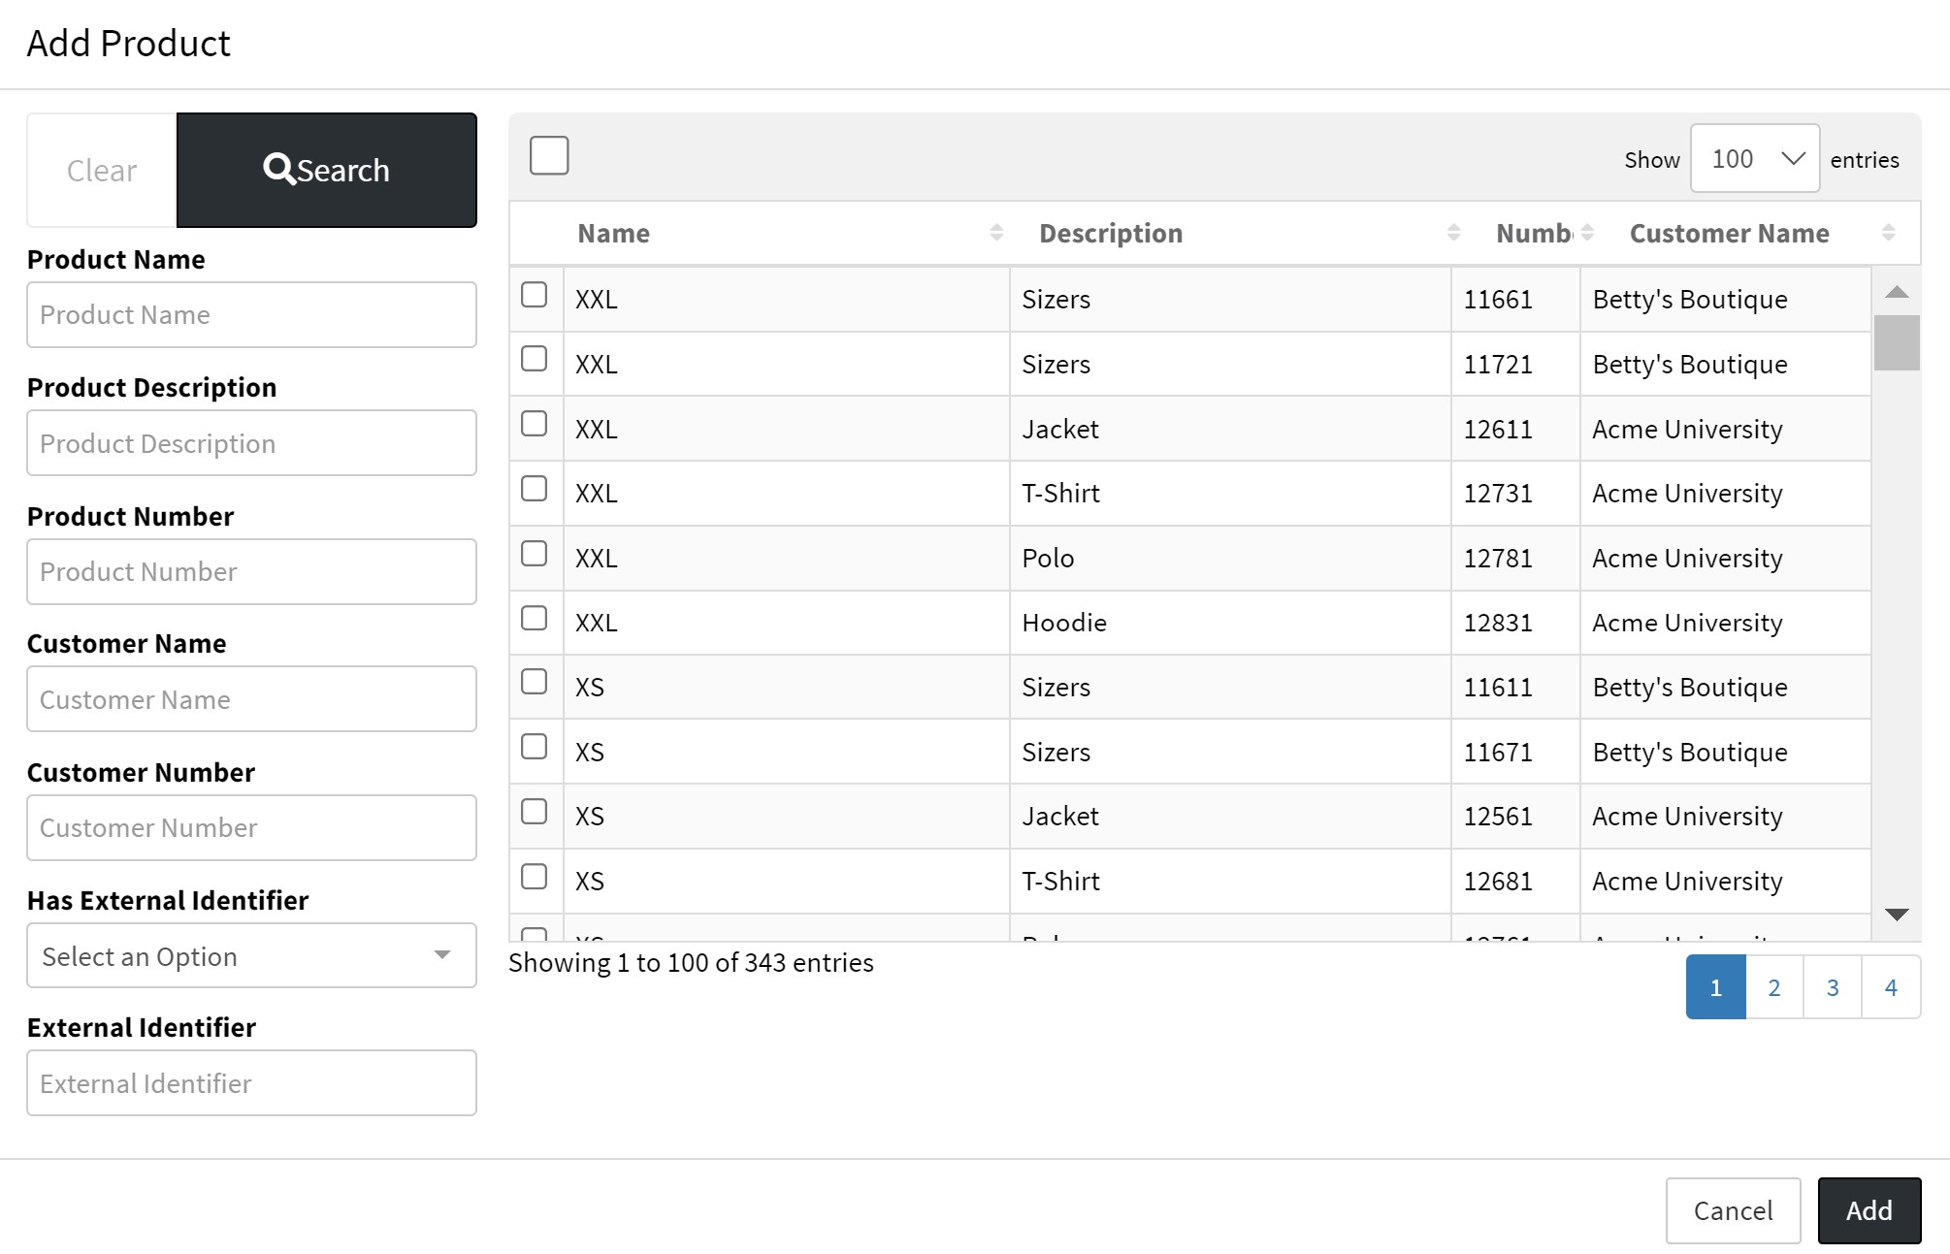Tick the XXL Hoodie 12831 checkbox
The width and height of the screenshot is (1950, 1254).
[x=535, y=619]
